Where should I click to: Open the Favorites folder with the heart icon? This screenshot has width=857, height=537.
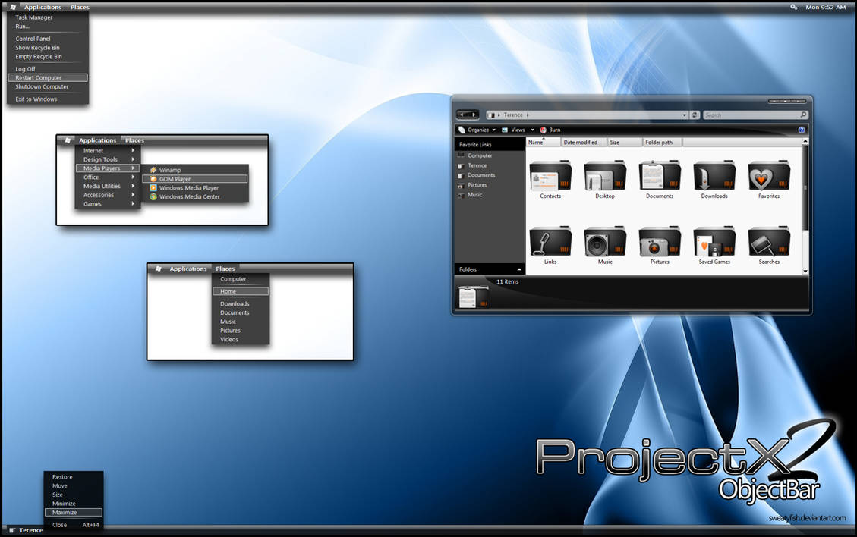click(769, 176)
